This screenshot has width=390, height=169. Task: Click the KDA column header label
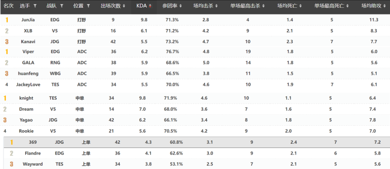click(x=142, y=6)
